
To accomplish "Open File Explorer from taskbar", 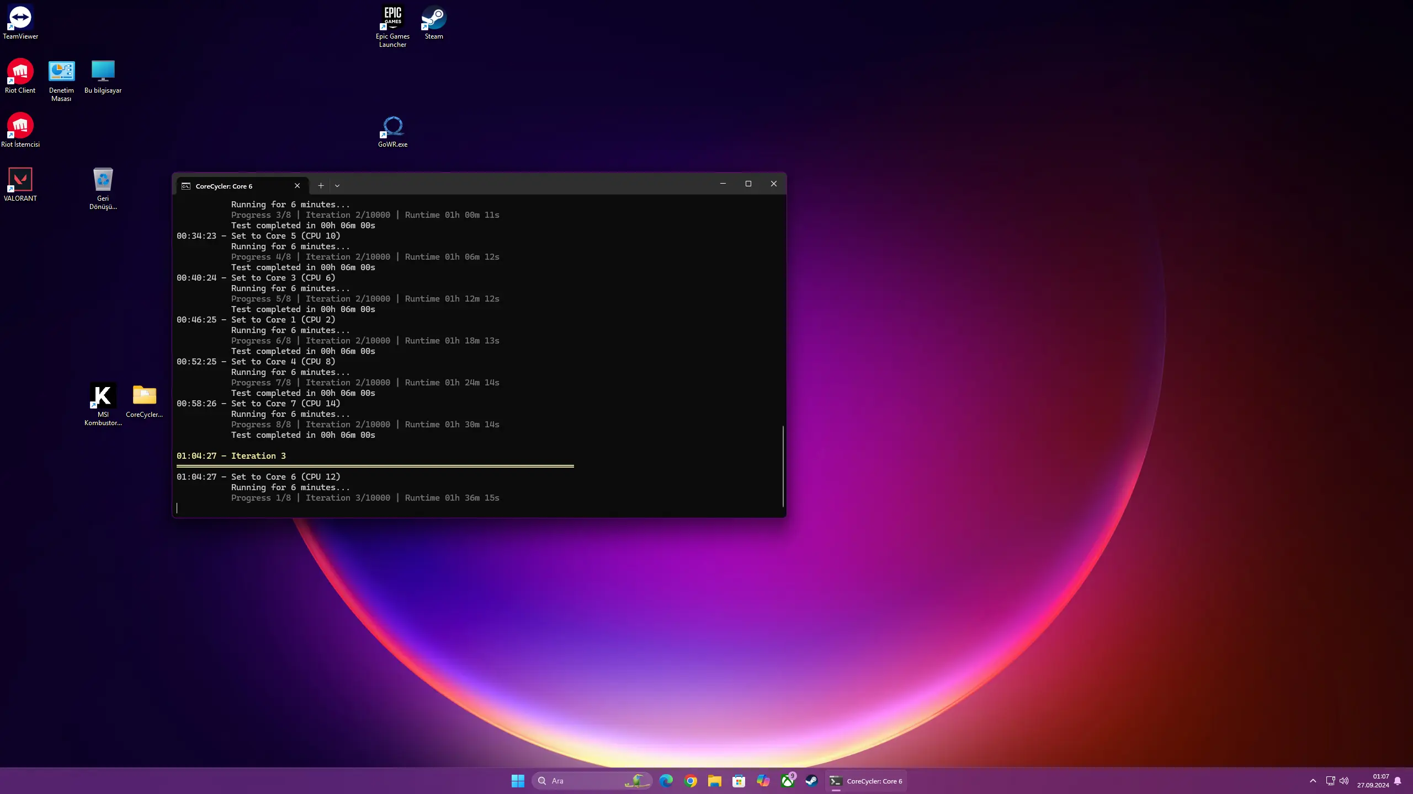I will click(715, 781).
